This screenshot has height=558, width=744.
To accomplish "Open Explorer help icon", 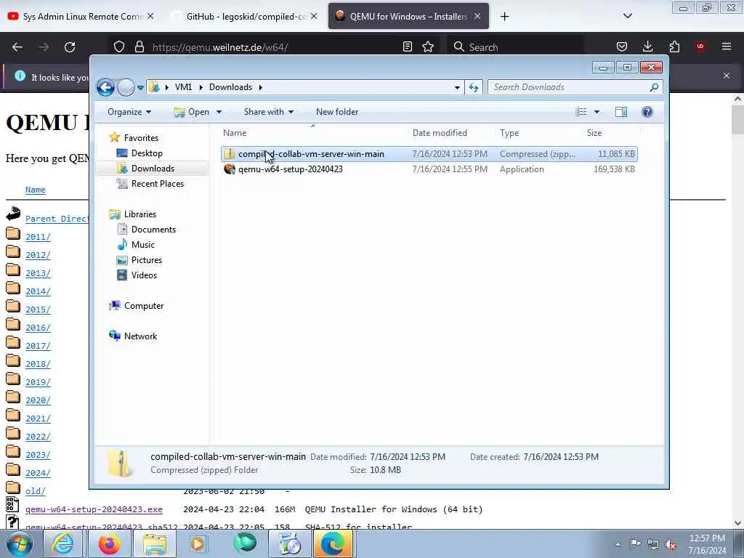I will [647, 112].
